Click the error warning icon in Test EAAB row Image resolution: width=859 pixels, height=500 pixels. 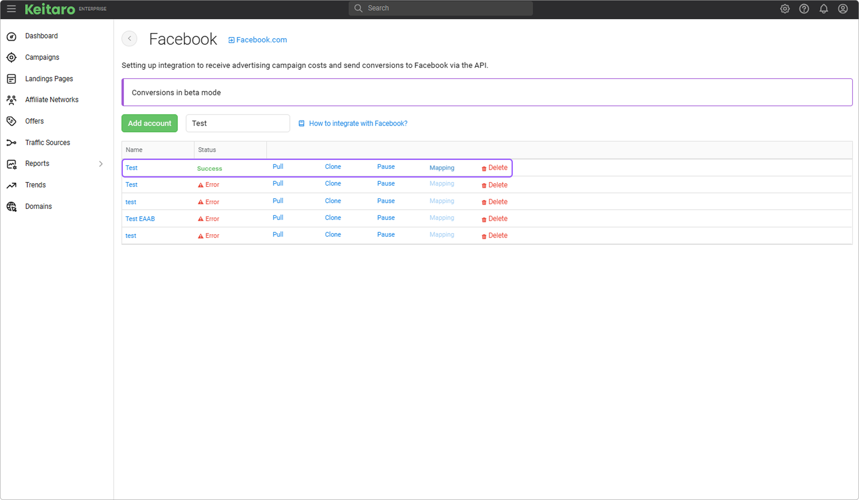click(x=201, y=219)
